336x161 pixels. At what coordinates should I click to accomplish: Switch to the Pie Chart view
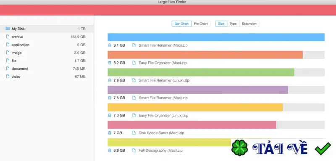tap(201, 24)
